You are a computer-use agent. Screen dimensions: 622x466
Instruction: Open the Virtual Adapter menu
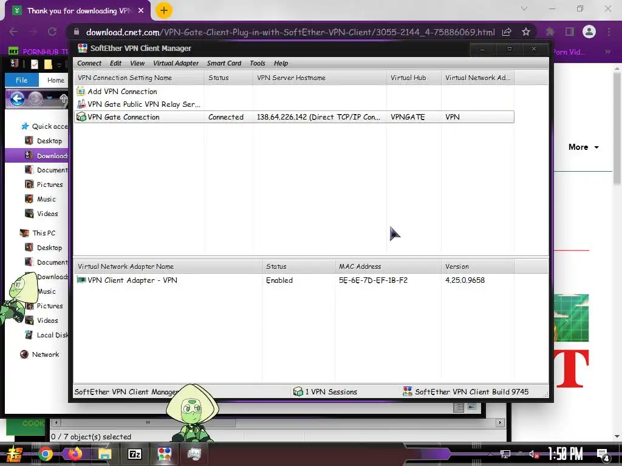coord(176,63)
